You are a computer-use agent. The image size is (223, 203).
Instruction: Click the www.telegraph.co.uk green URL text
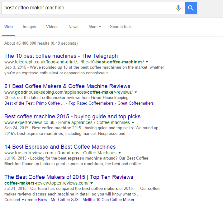pyautogui.click(x=74, y=62)
